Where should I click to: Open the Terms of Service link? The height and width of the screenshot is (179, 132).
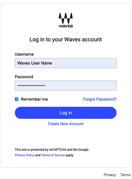(53, 155)
